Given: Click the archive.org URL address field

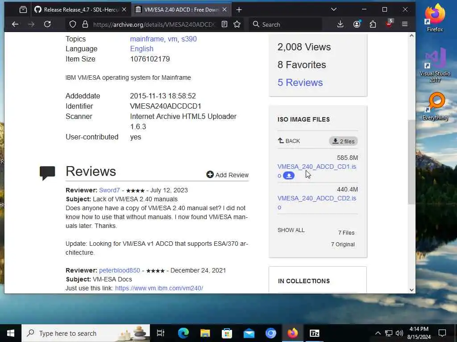Looking at the screenshot, I should 154,25.
